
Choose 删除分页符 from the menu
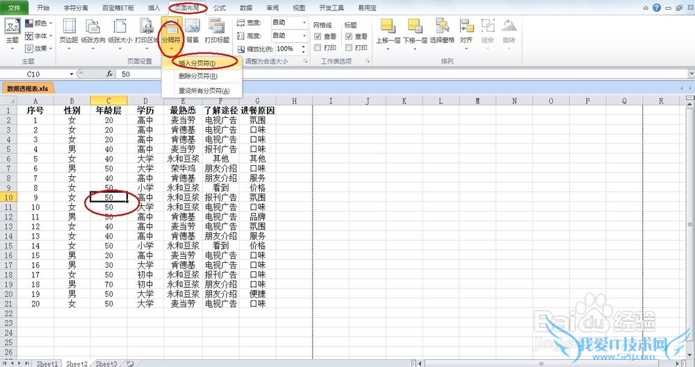[202, 76]
